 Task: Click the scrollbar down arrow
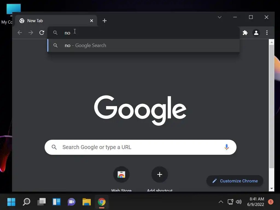coord(272,188)
